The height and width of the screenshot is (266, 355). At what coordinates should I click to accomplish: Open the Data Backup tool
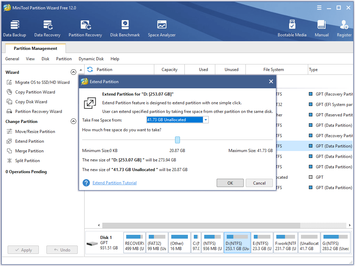tap(15, 29)
